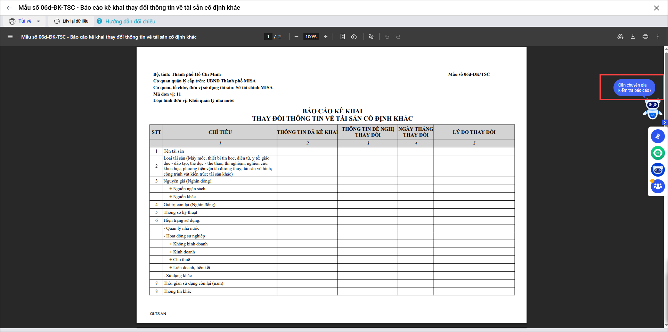Click the Tải về button

pos(21,21)
